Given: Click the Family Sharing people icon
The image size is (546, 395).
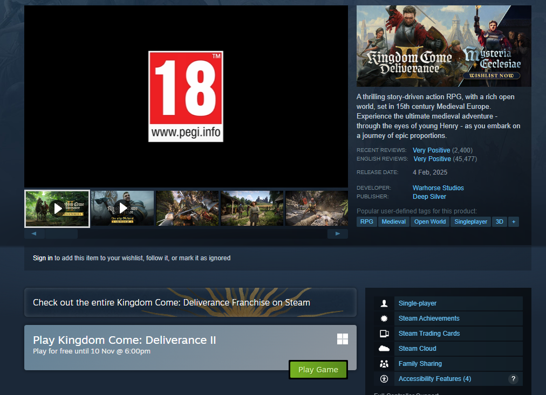Looking at the screenshot, I should [x=384, y=364].
